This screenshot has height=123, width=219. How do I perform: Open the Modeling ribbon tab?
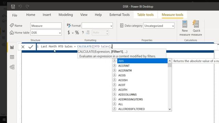66,15
